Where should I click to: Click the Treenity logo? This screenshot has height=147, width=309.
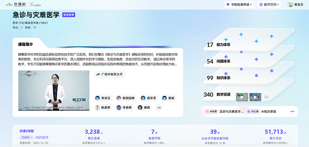[x=35, y=5]
